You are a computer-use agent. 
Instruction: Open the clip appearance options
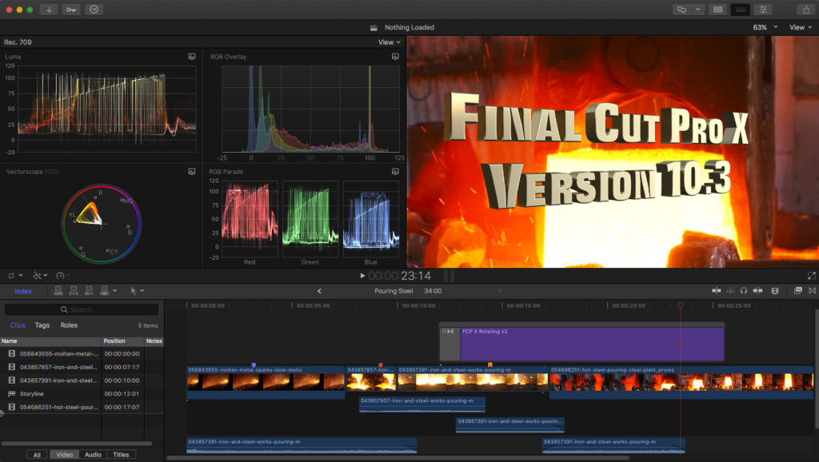(775, 291)
